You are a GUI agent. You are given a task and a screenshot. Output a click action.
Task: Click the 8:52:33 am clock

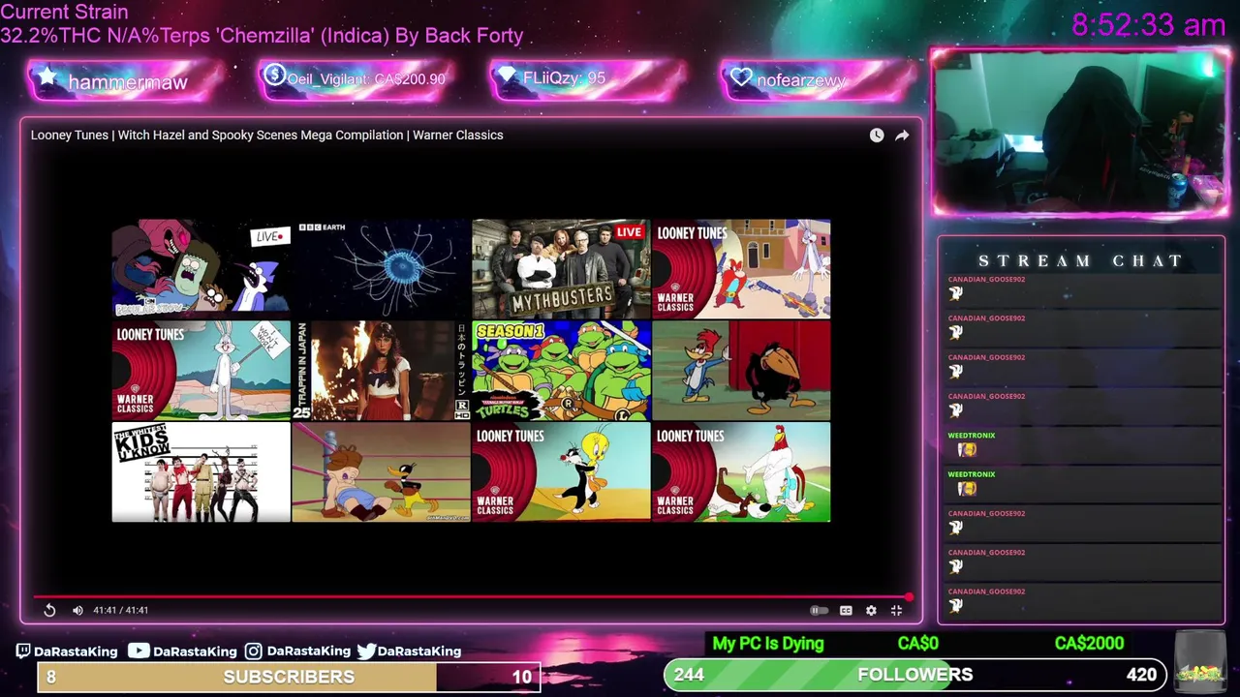(x=1149, y=24)
